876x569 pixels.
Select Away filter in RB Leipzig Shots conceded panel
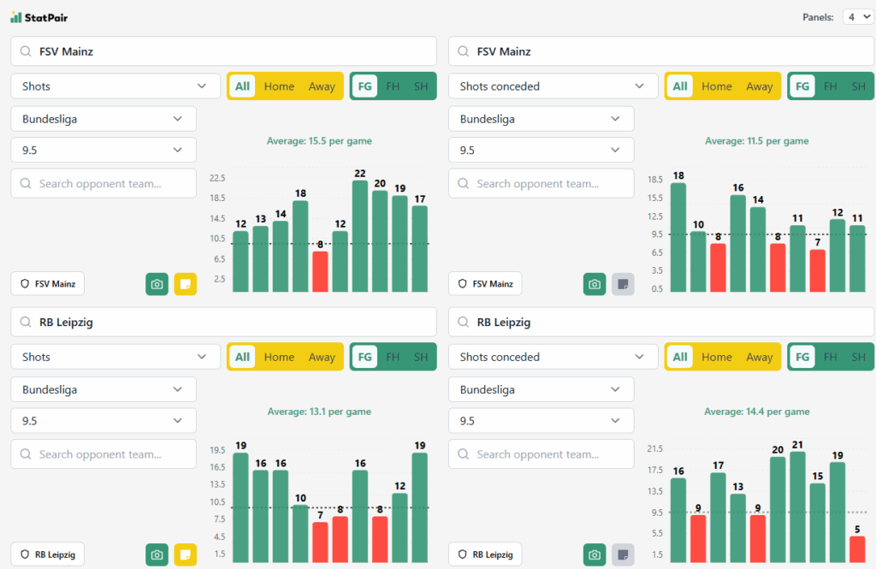760,357
